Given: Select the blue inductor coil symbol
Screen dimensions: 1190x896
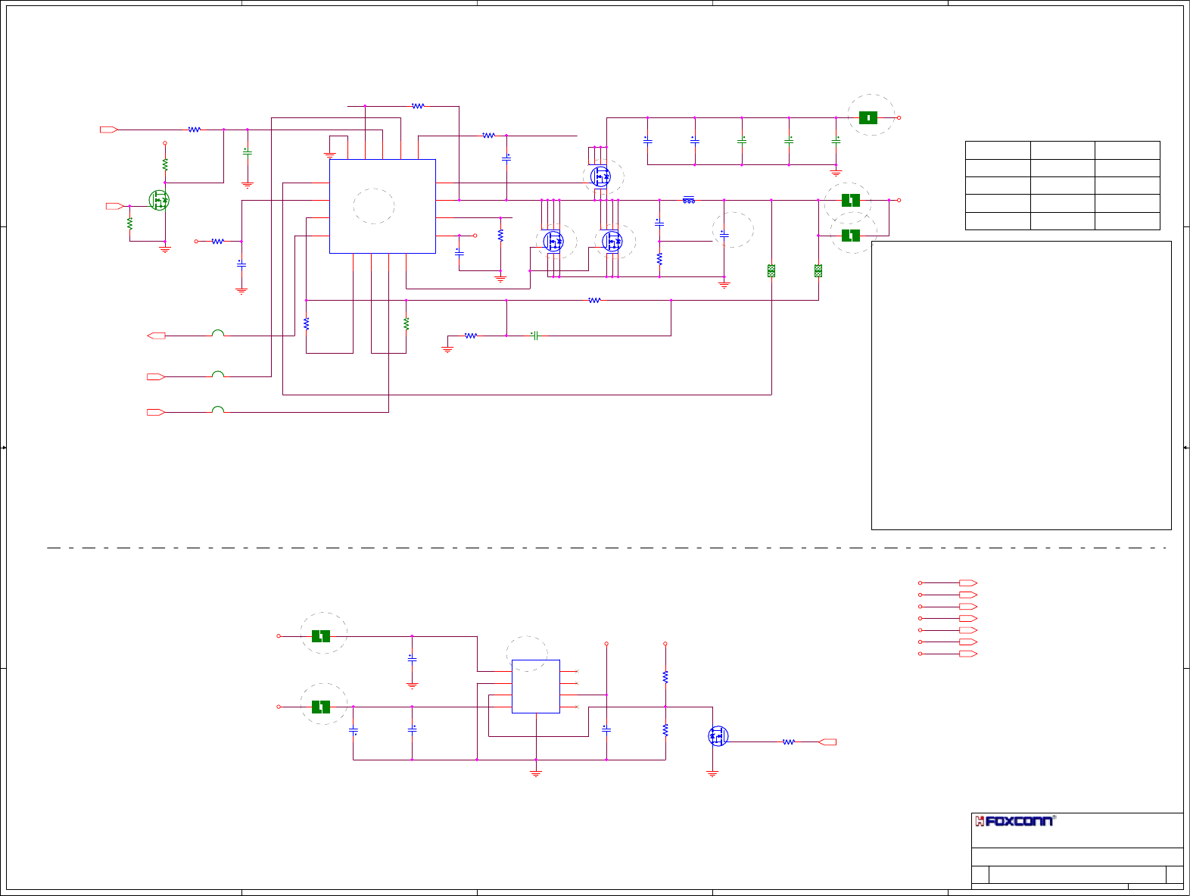Looking at the screenshot, I should pyautogui.click(x=689, y=200).
